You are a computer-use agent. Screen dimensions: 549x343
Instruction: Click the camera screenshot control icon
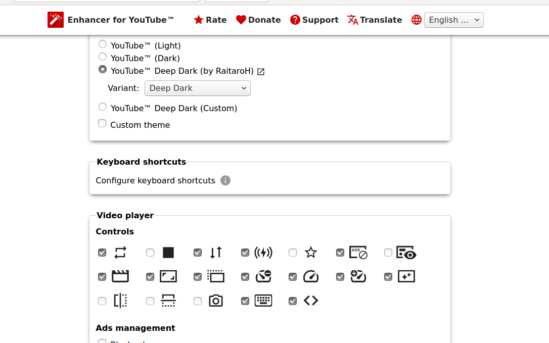(216, 301)
